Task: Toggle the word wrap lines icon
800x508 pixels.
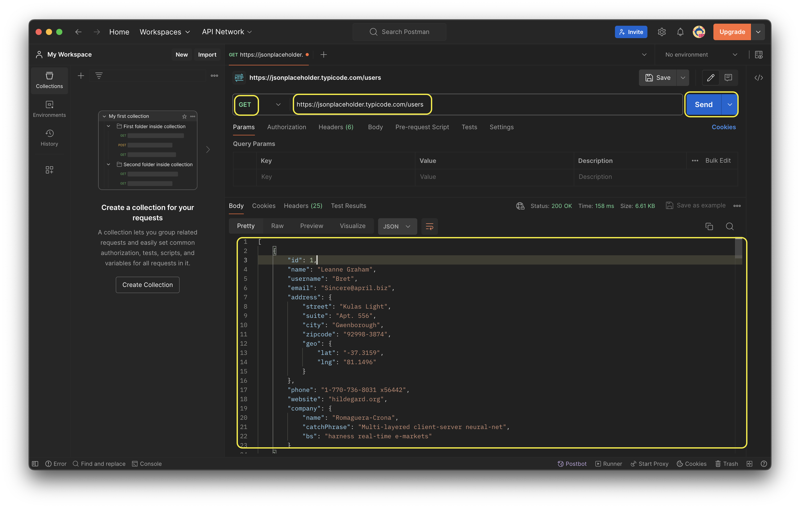Action: click(429, 226)
